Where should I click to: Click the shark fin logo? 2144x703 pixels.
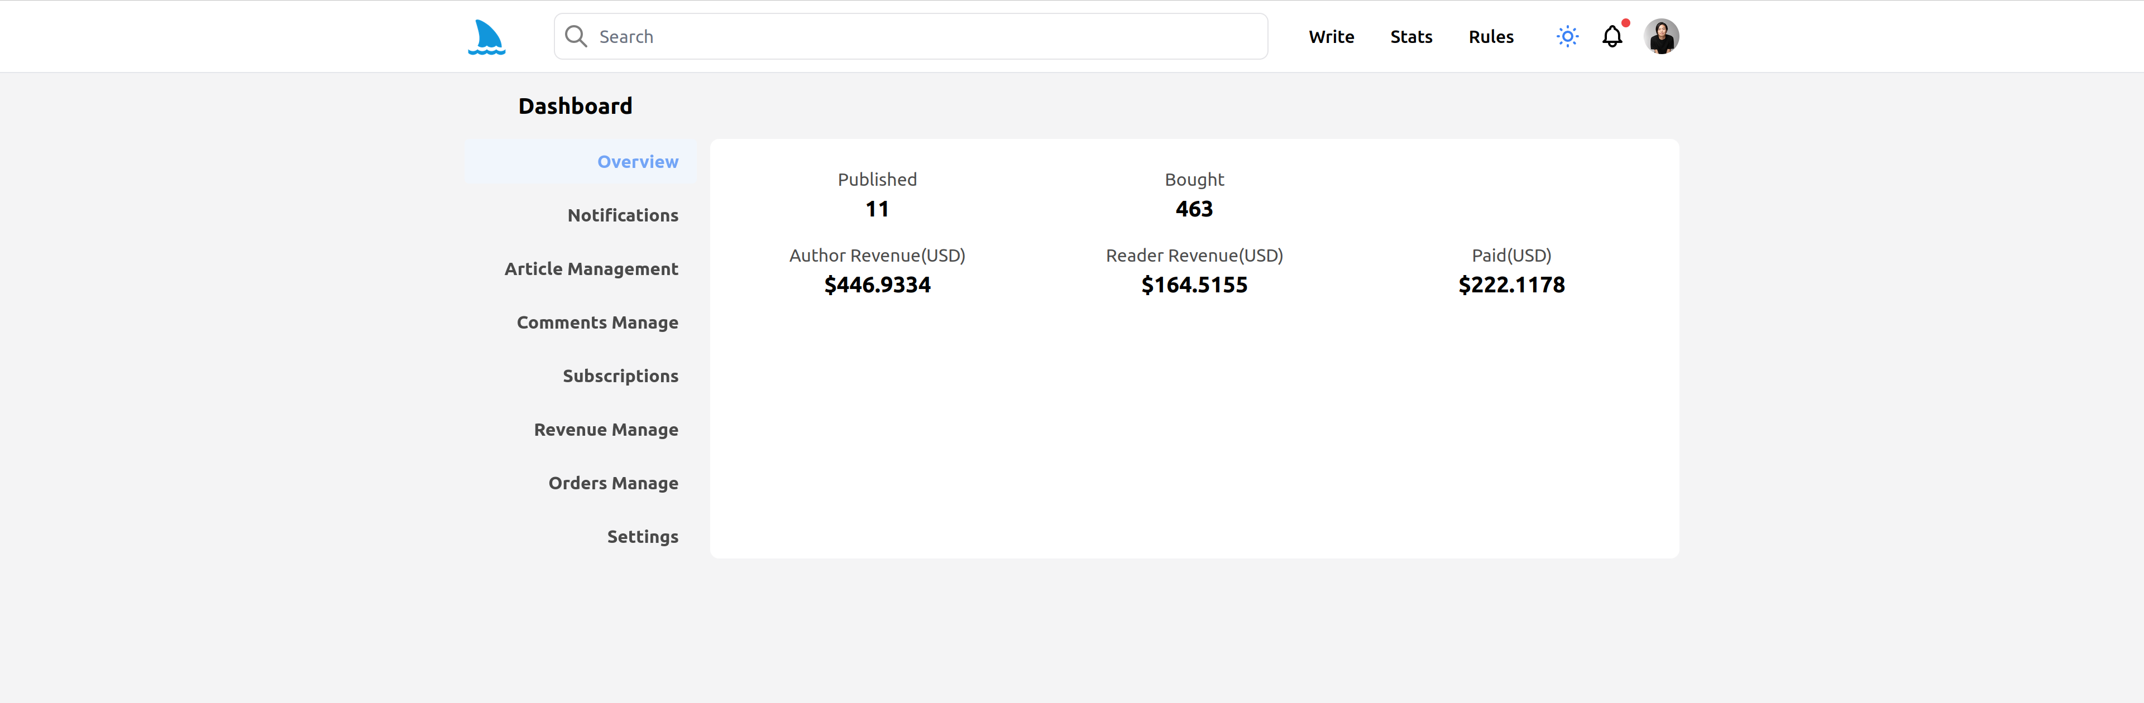(487, 37)
